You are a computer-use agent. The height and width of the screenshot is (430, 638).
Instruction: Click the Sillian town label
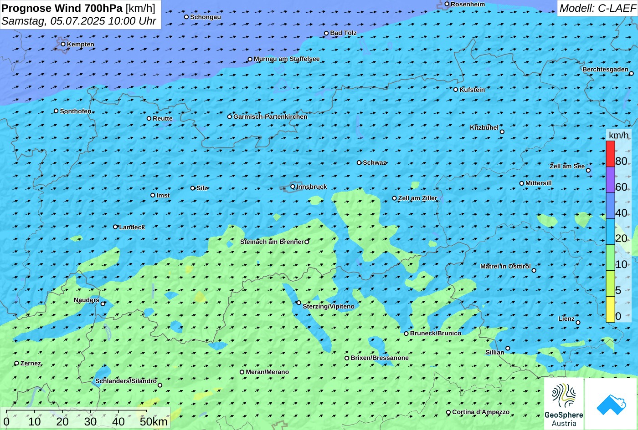(x=495, y=352)
